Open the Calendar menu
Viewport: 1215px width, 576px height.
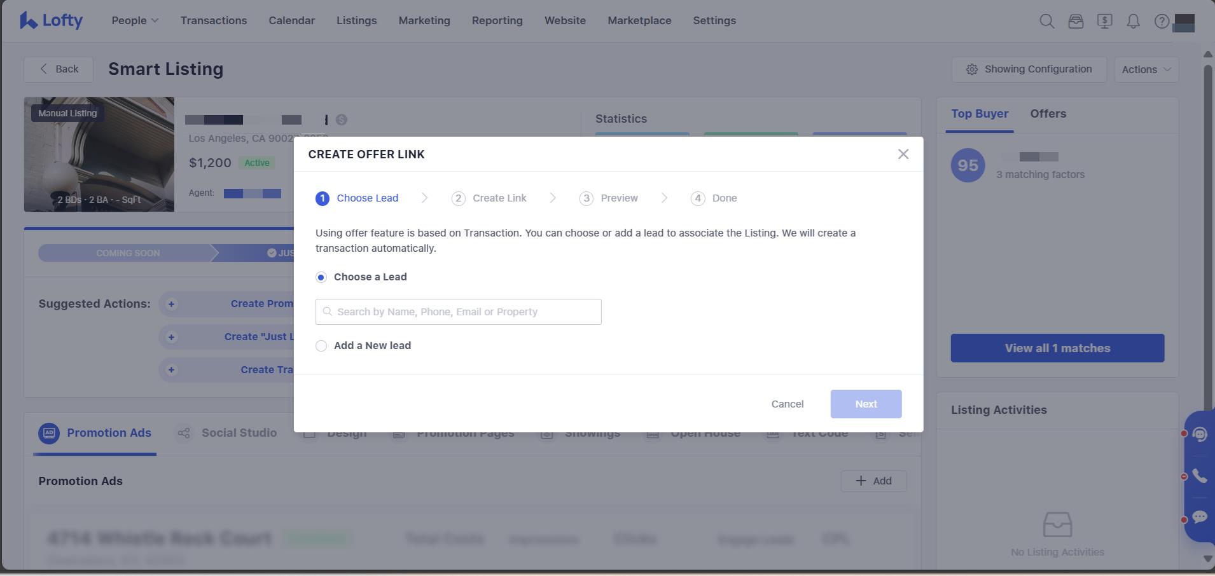[x=291, y=20]
